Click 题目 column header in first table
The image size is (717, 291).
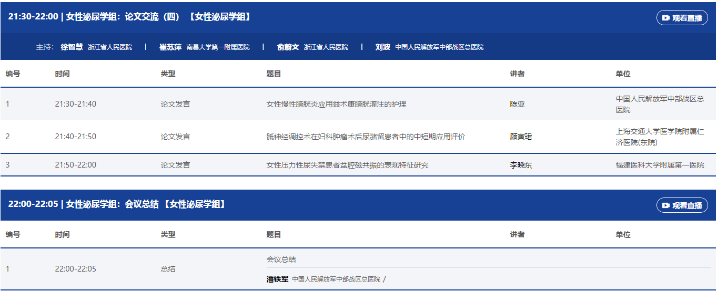(x=274, y=74)
